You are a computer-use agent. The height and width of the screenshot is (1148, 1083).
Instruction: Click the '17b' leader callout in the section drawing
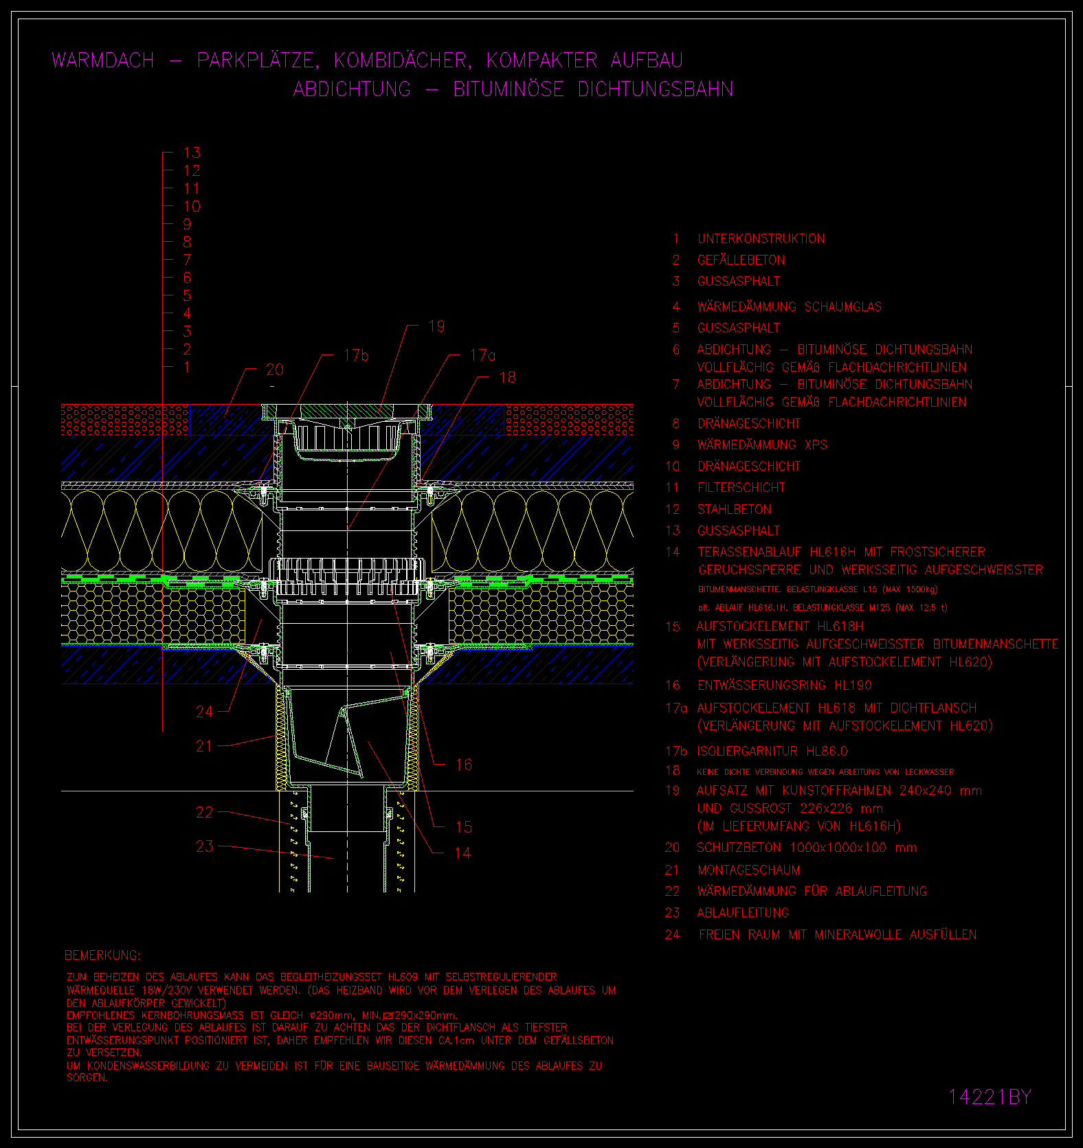(356, 356)
